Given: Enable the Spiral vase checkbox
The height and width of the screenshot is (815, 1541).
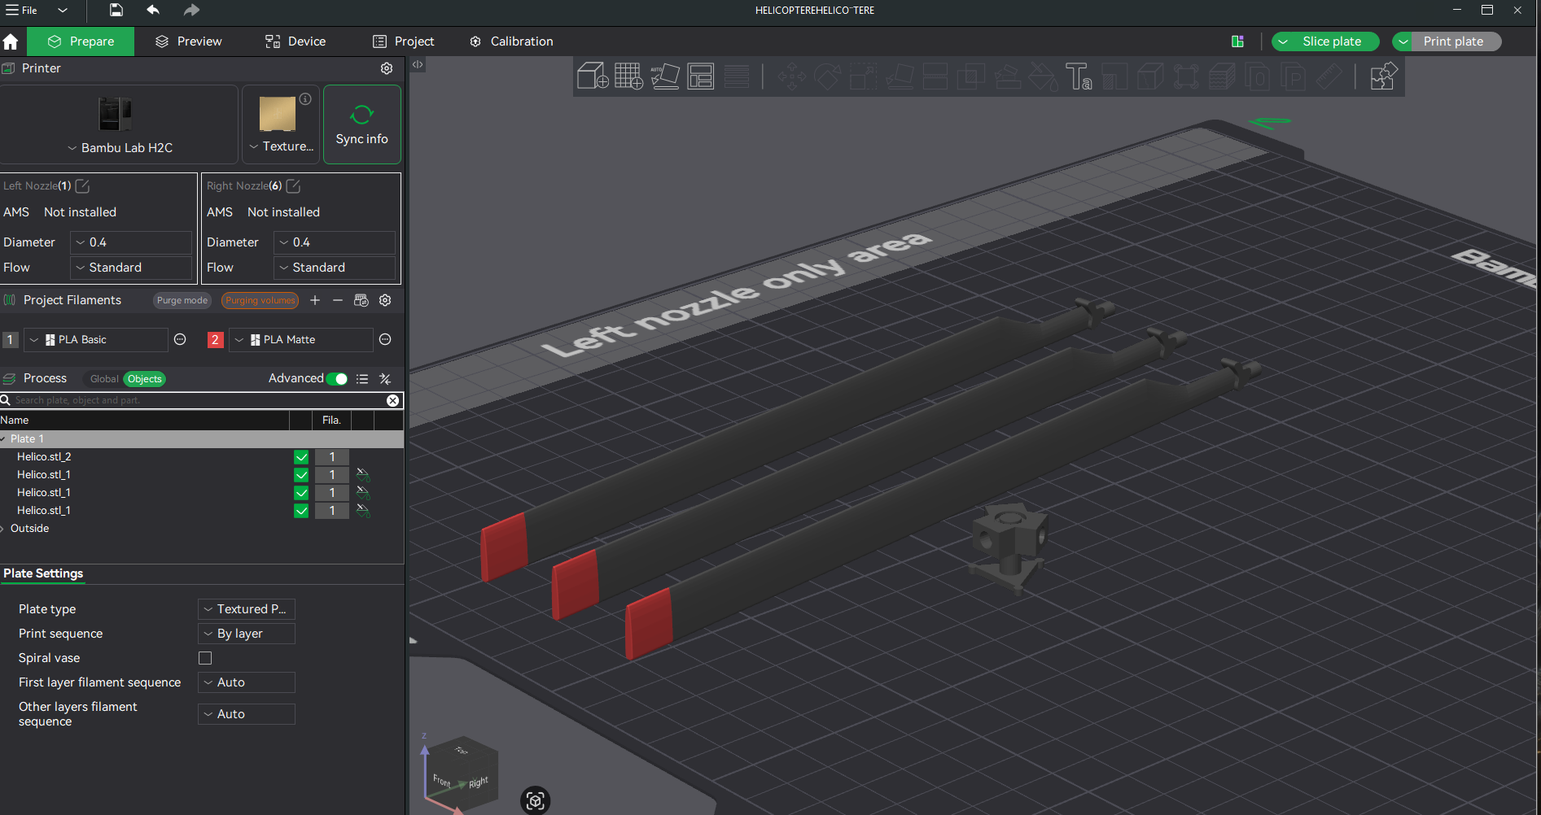Looking at the screenshot, I should 205,658.
